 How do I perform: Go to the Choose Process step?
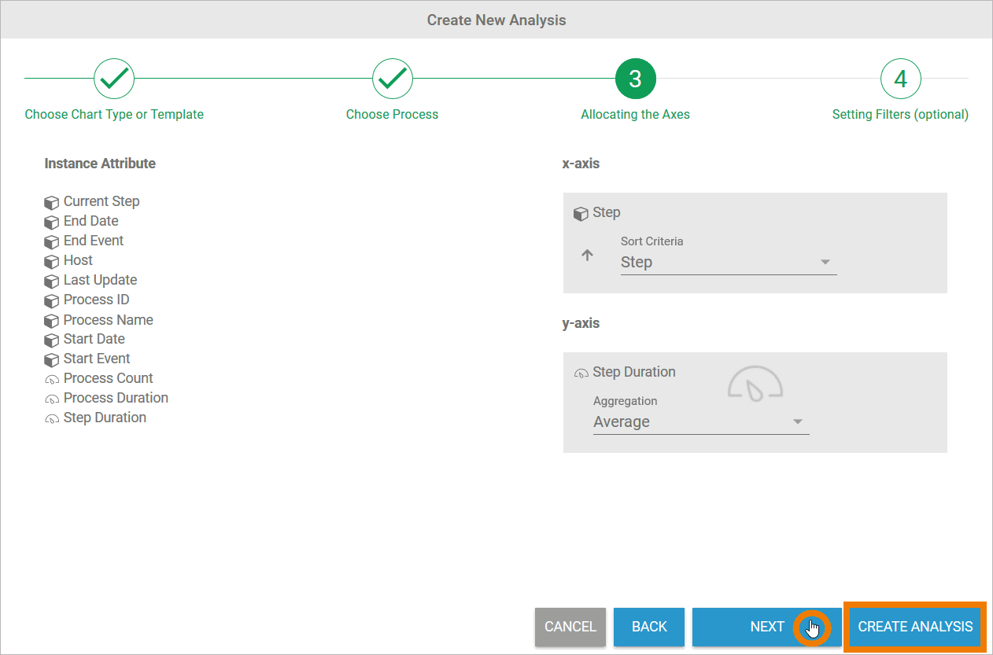pos(393,79)
